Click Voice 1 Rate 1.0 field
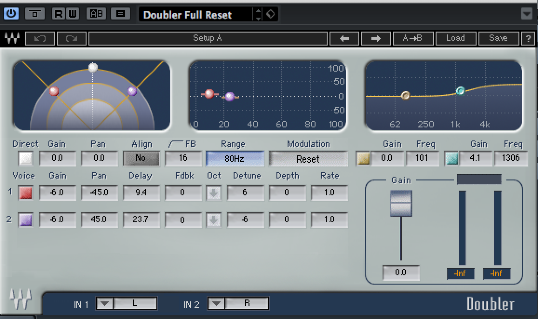 click(329, 193)
